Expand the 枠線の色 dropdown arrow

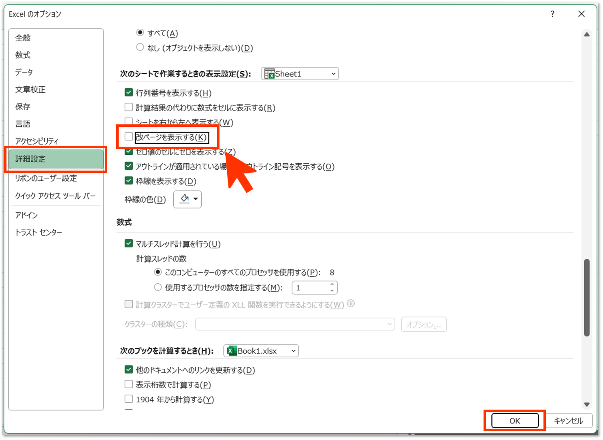(x=196, y=199)
